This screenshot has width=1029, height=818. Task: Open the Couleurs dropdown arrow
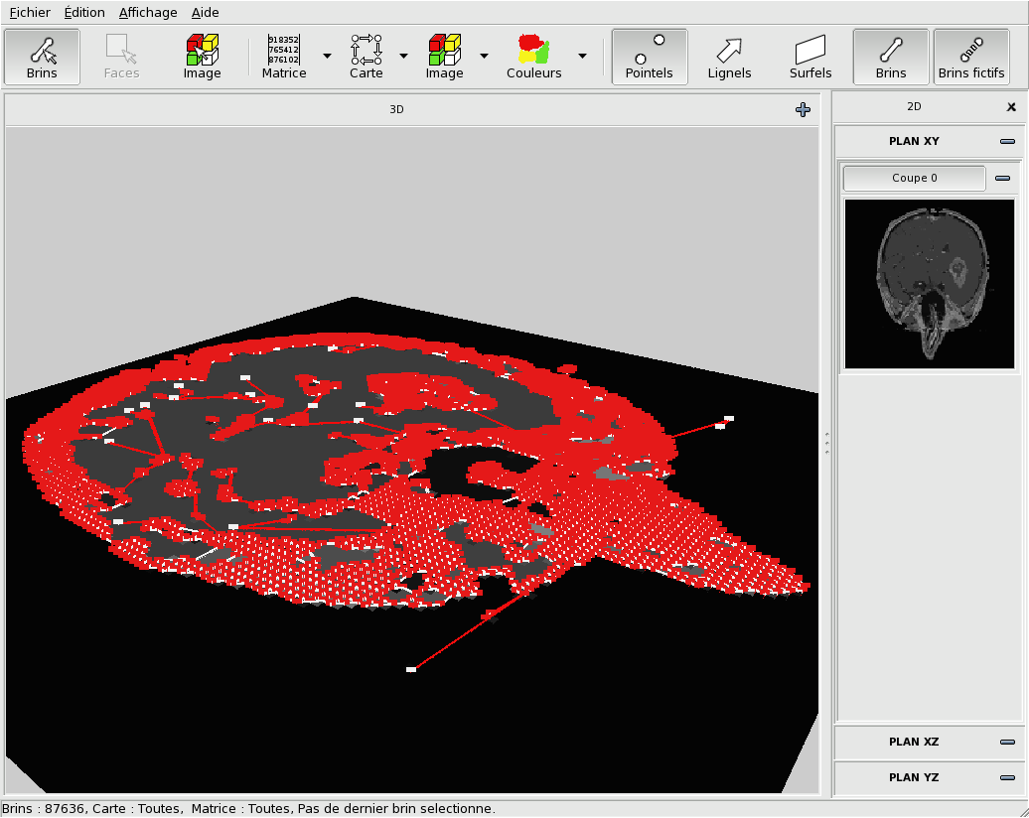582,56
